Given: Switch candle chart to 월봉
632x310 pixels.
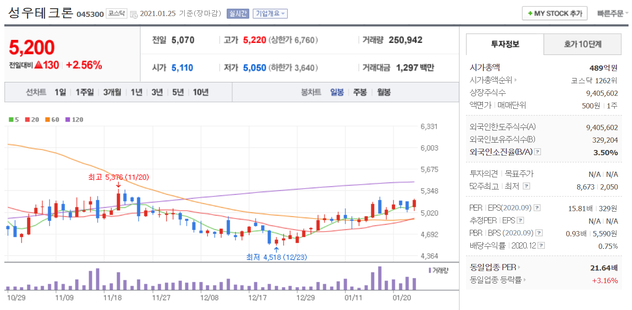Looking at the screenshot, I should pyautogui.click(x=383, y=92).
